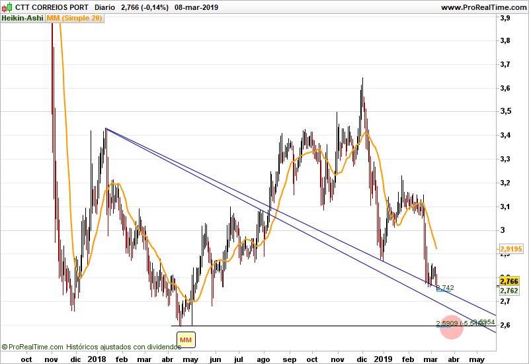Click the 3,5 price axis label

[505, 111]
